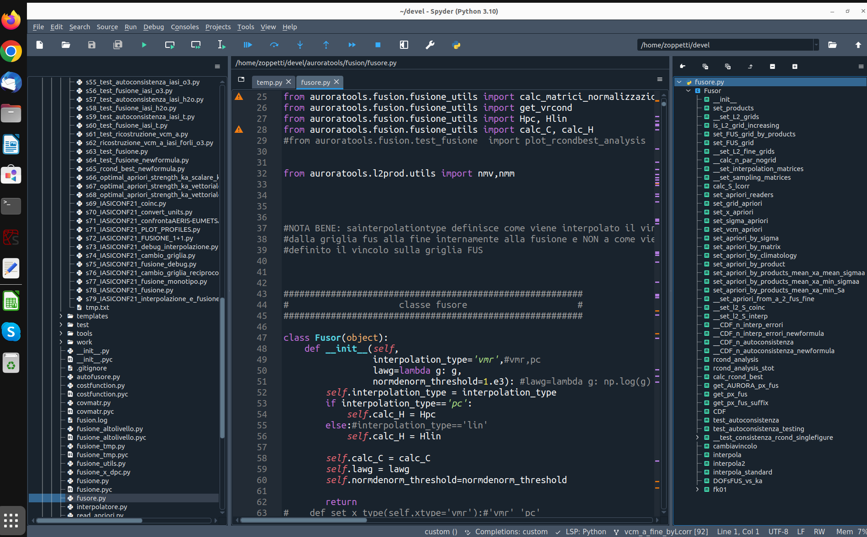This screenshot has width=867, height=537.
Task: Click the Maximize current pane icon
Action: tap(404, 45)
